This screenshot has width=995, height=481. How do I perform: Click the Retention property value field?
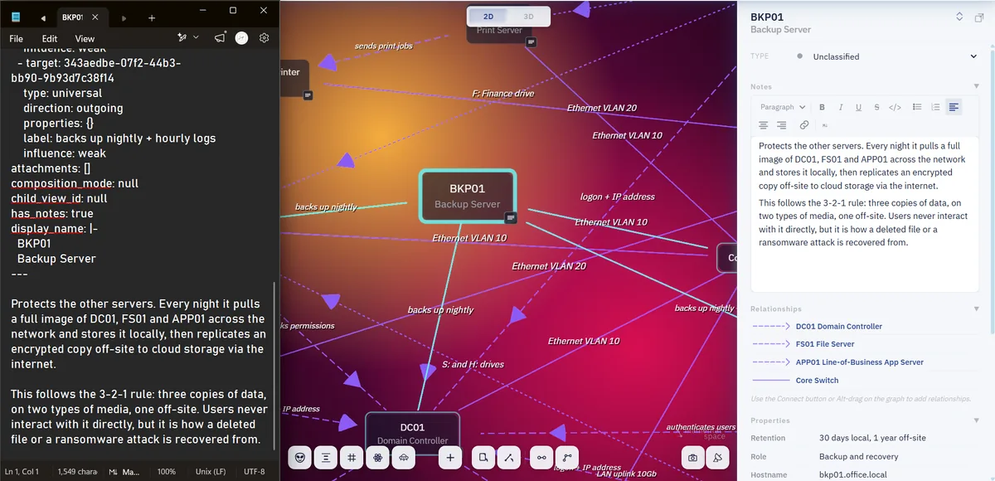click(x=872, y=438)
